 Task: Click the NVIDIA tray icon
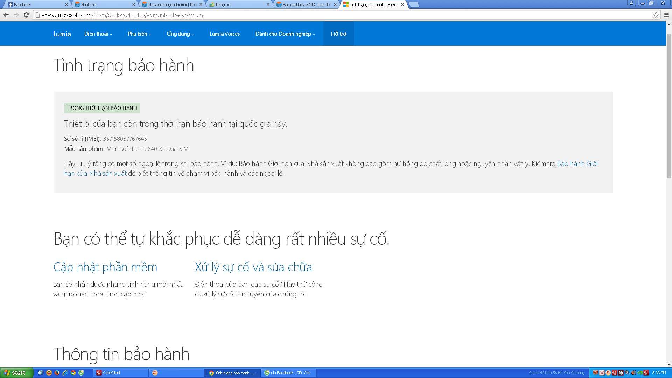(640, 373)
